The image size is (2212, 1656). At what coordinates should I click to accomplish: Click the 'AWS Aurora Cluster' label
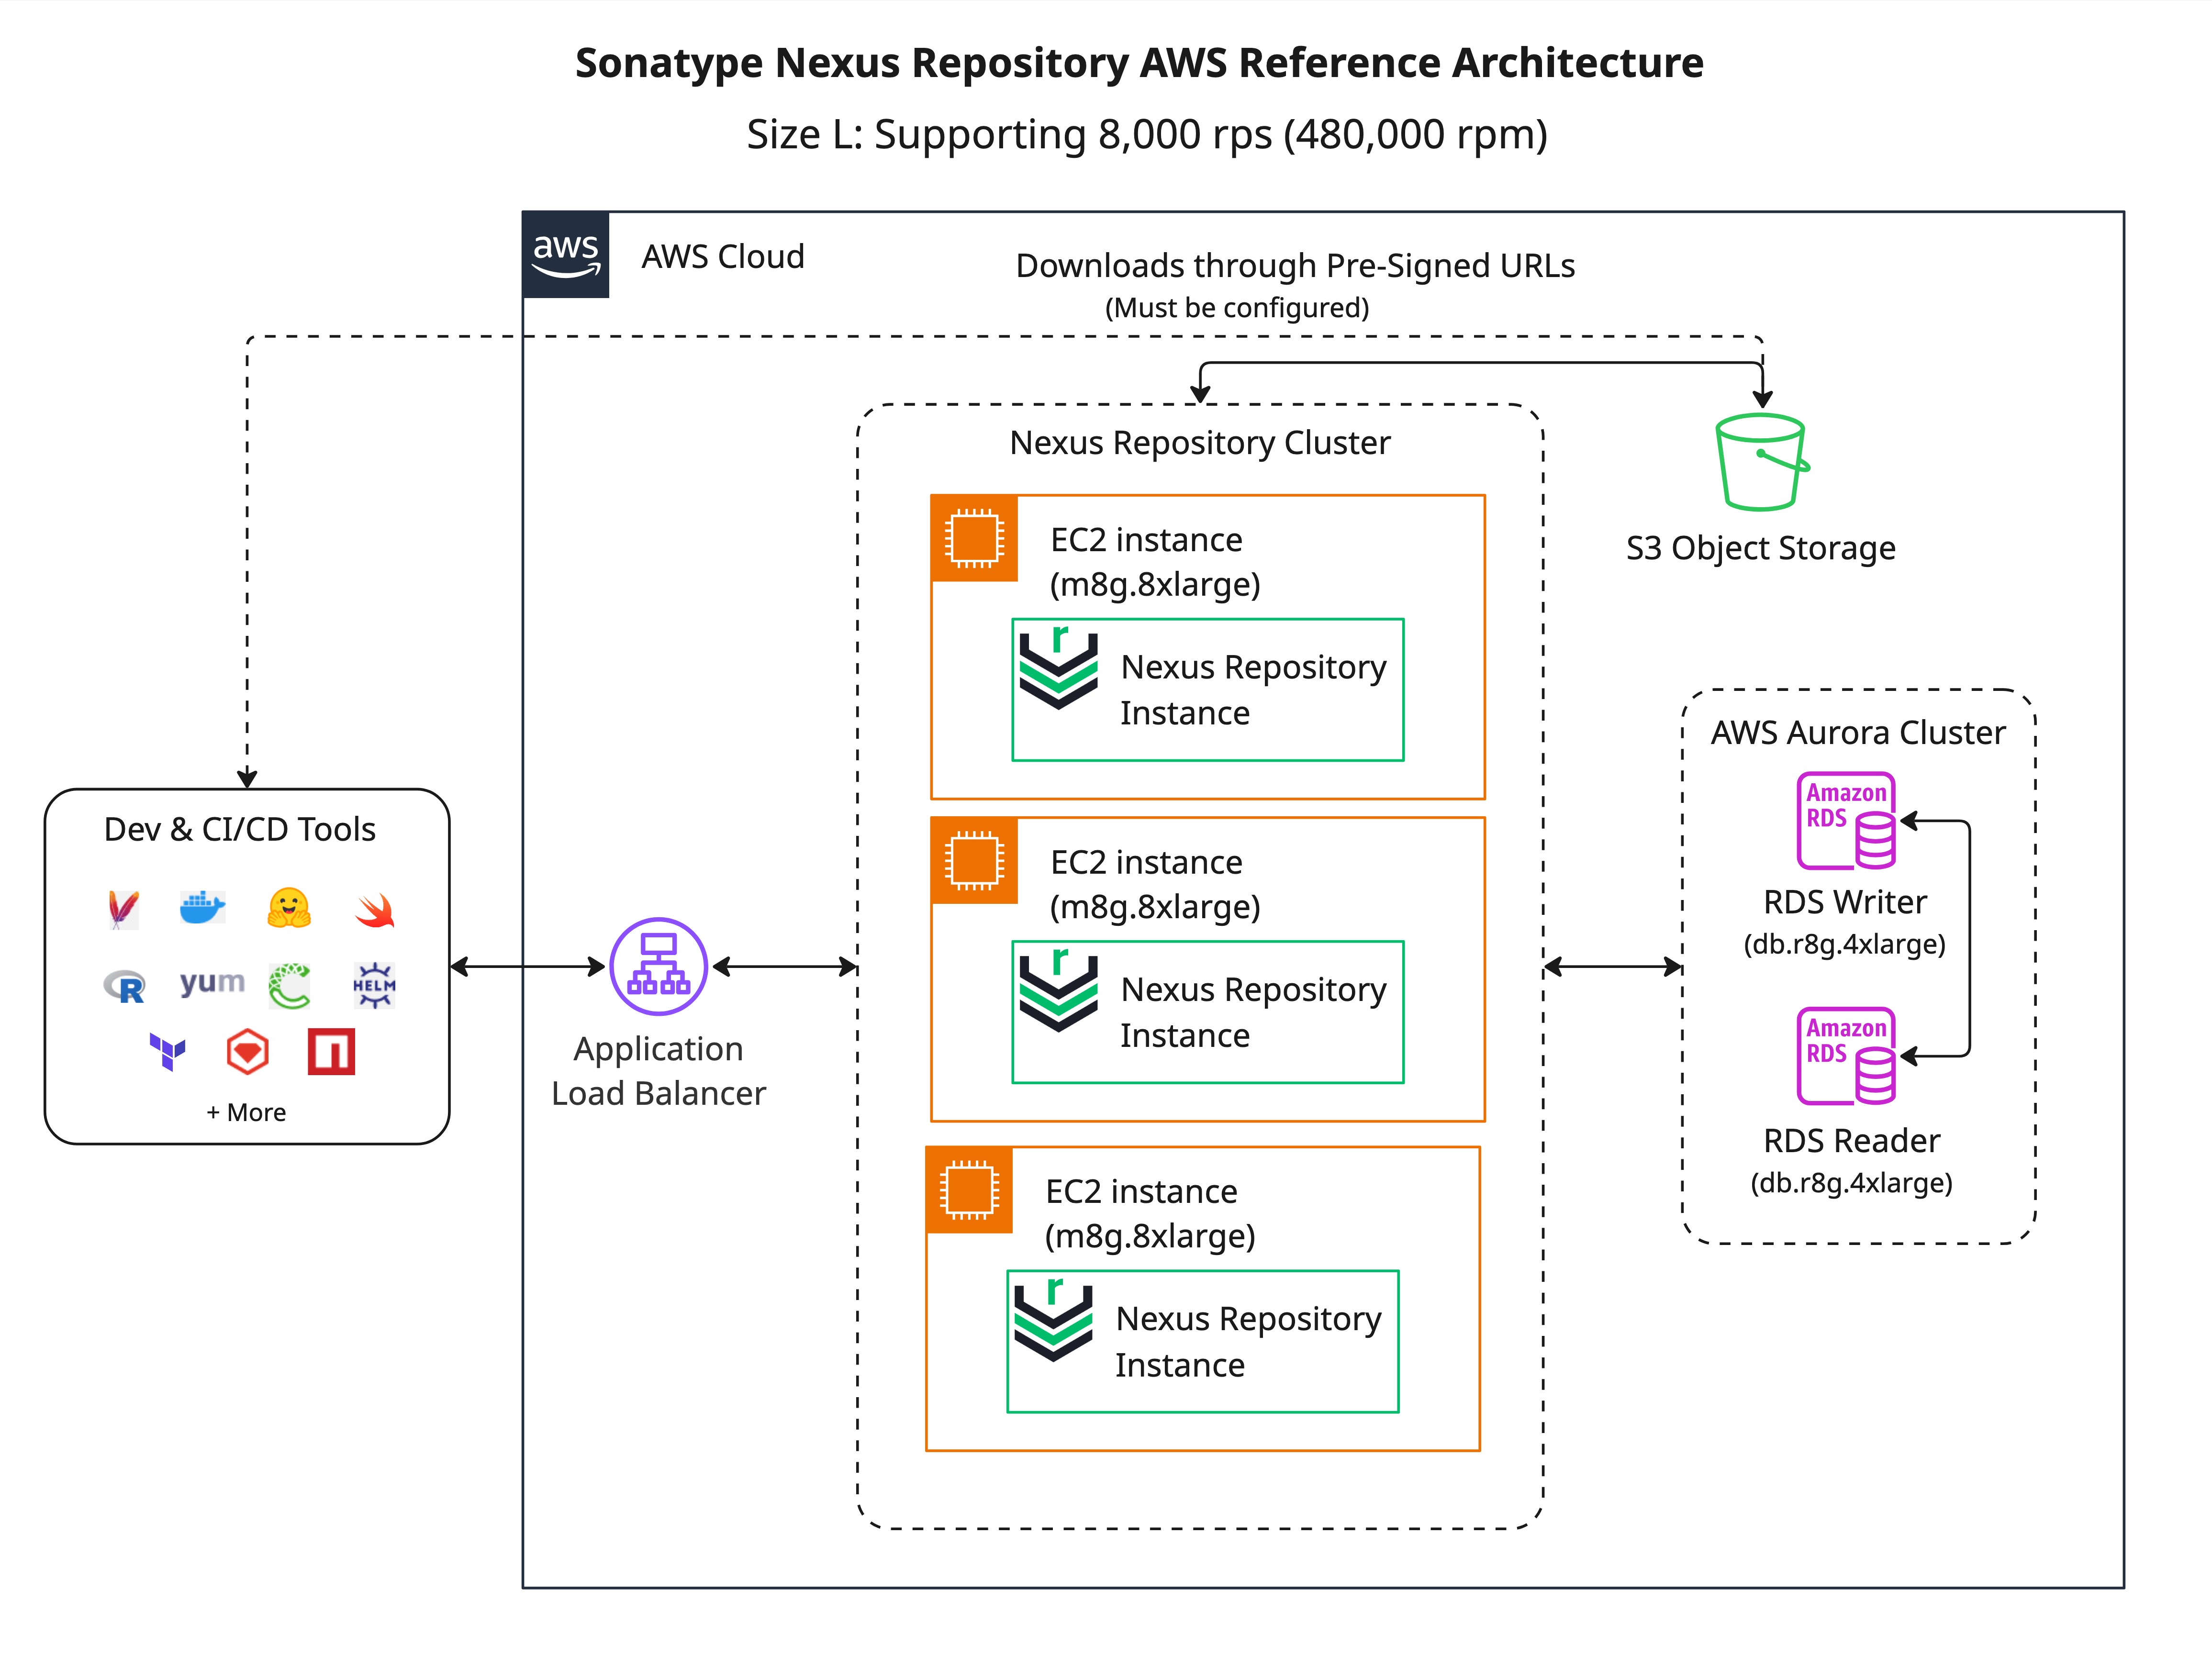pos(1858,733)
